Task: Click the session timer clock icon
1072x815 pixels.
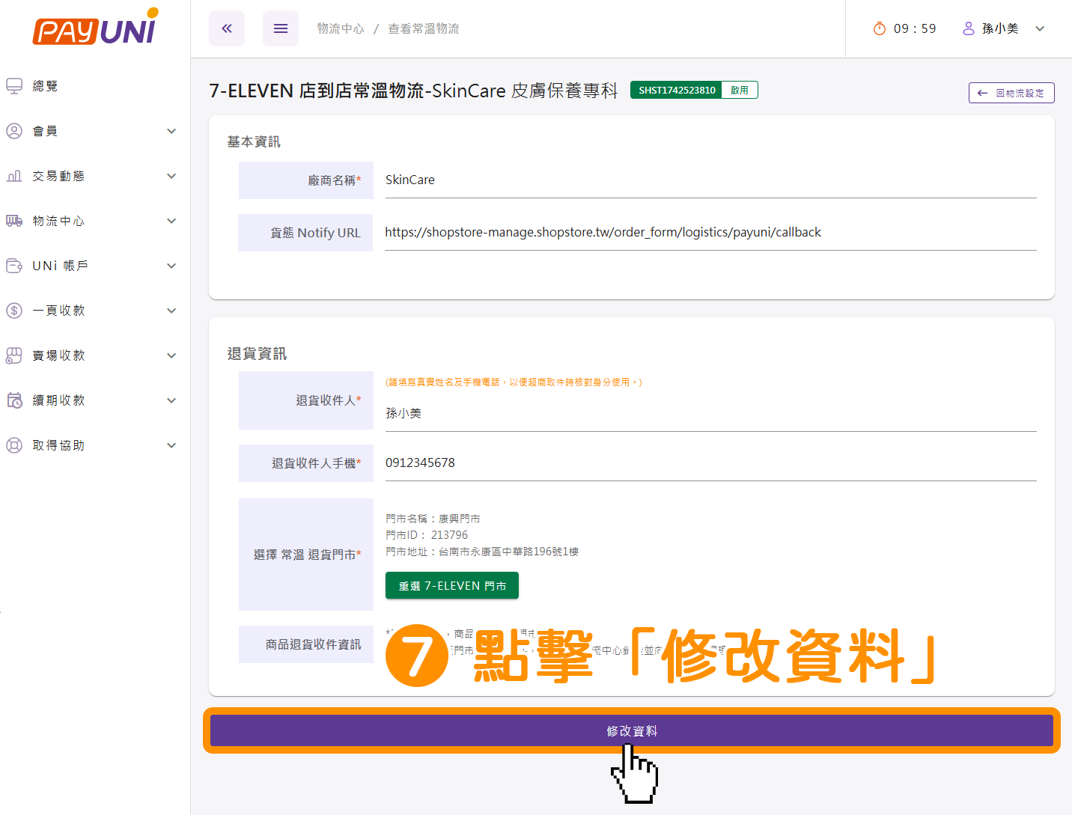Action: pos(880,28)
